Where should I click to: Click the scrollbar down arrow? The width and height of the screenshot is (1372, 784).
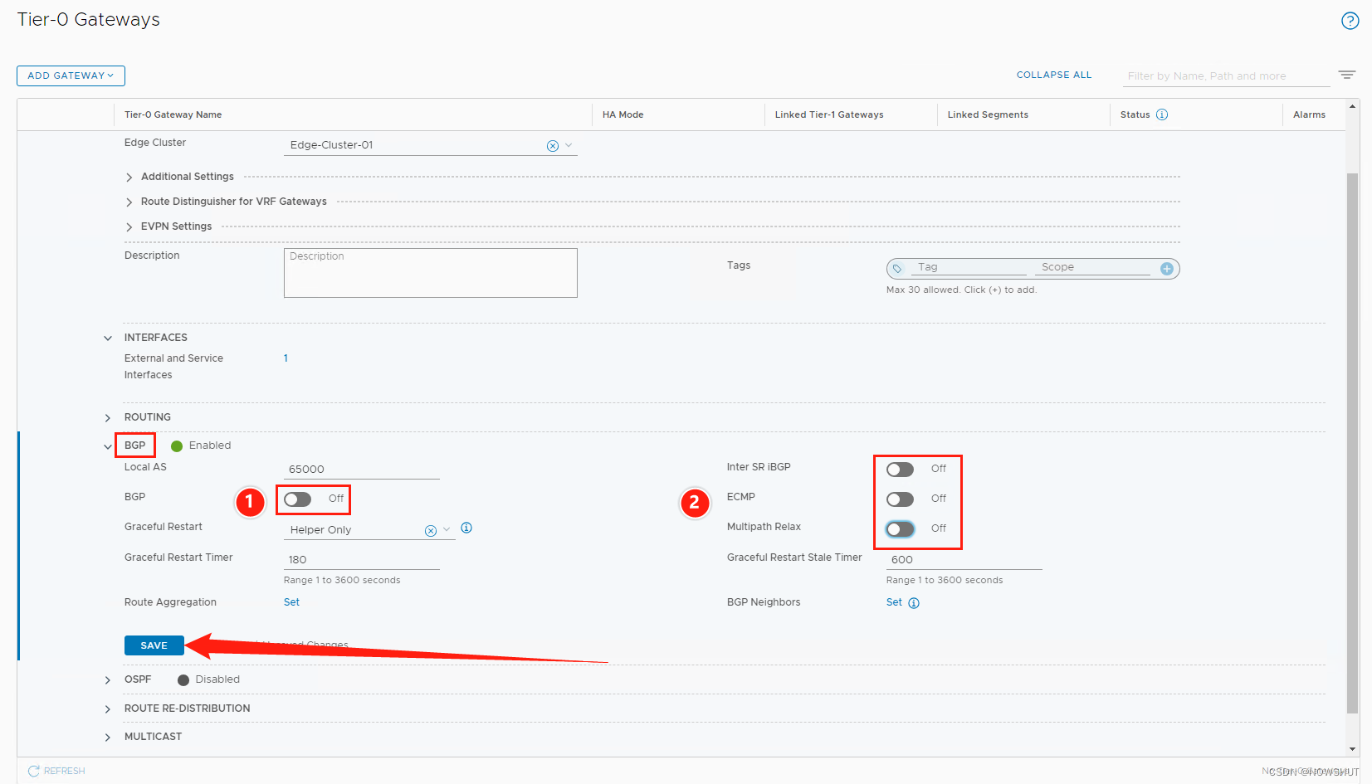(1353, 750)
